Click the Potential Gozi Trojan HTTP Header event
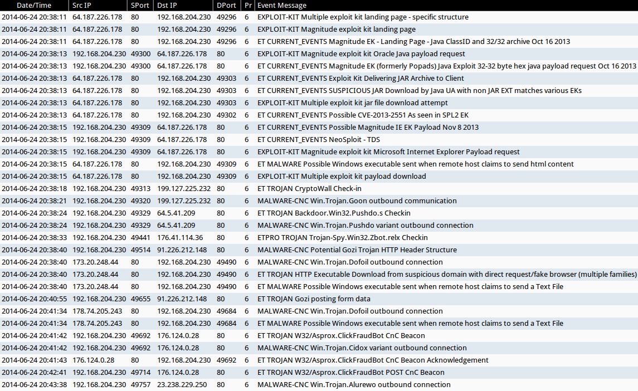 point(357,250)
